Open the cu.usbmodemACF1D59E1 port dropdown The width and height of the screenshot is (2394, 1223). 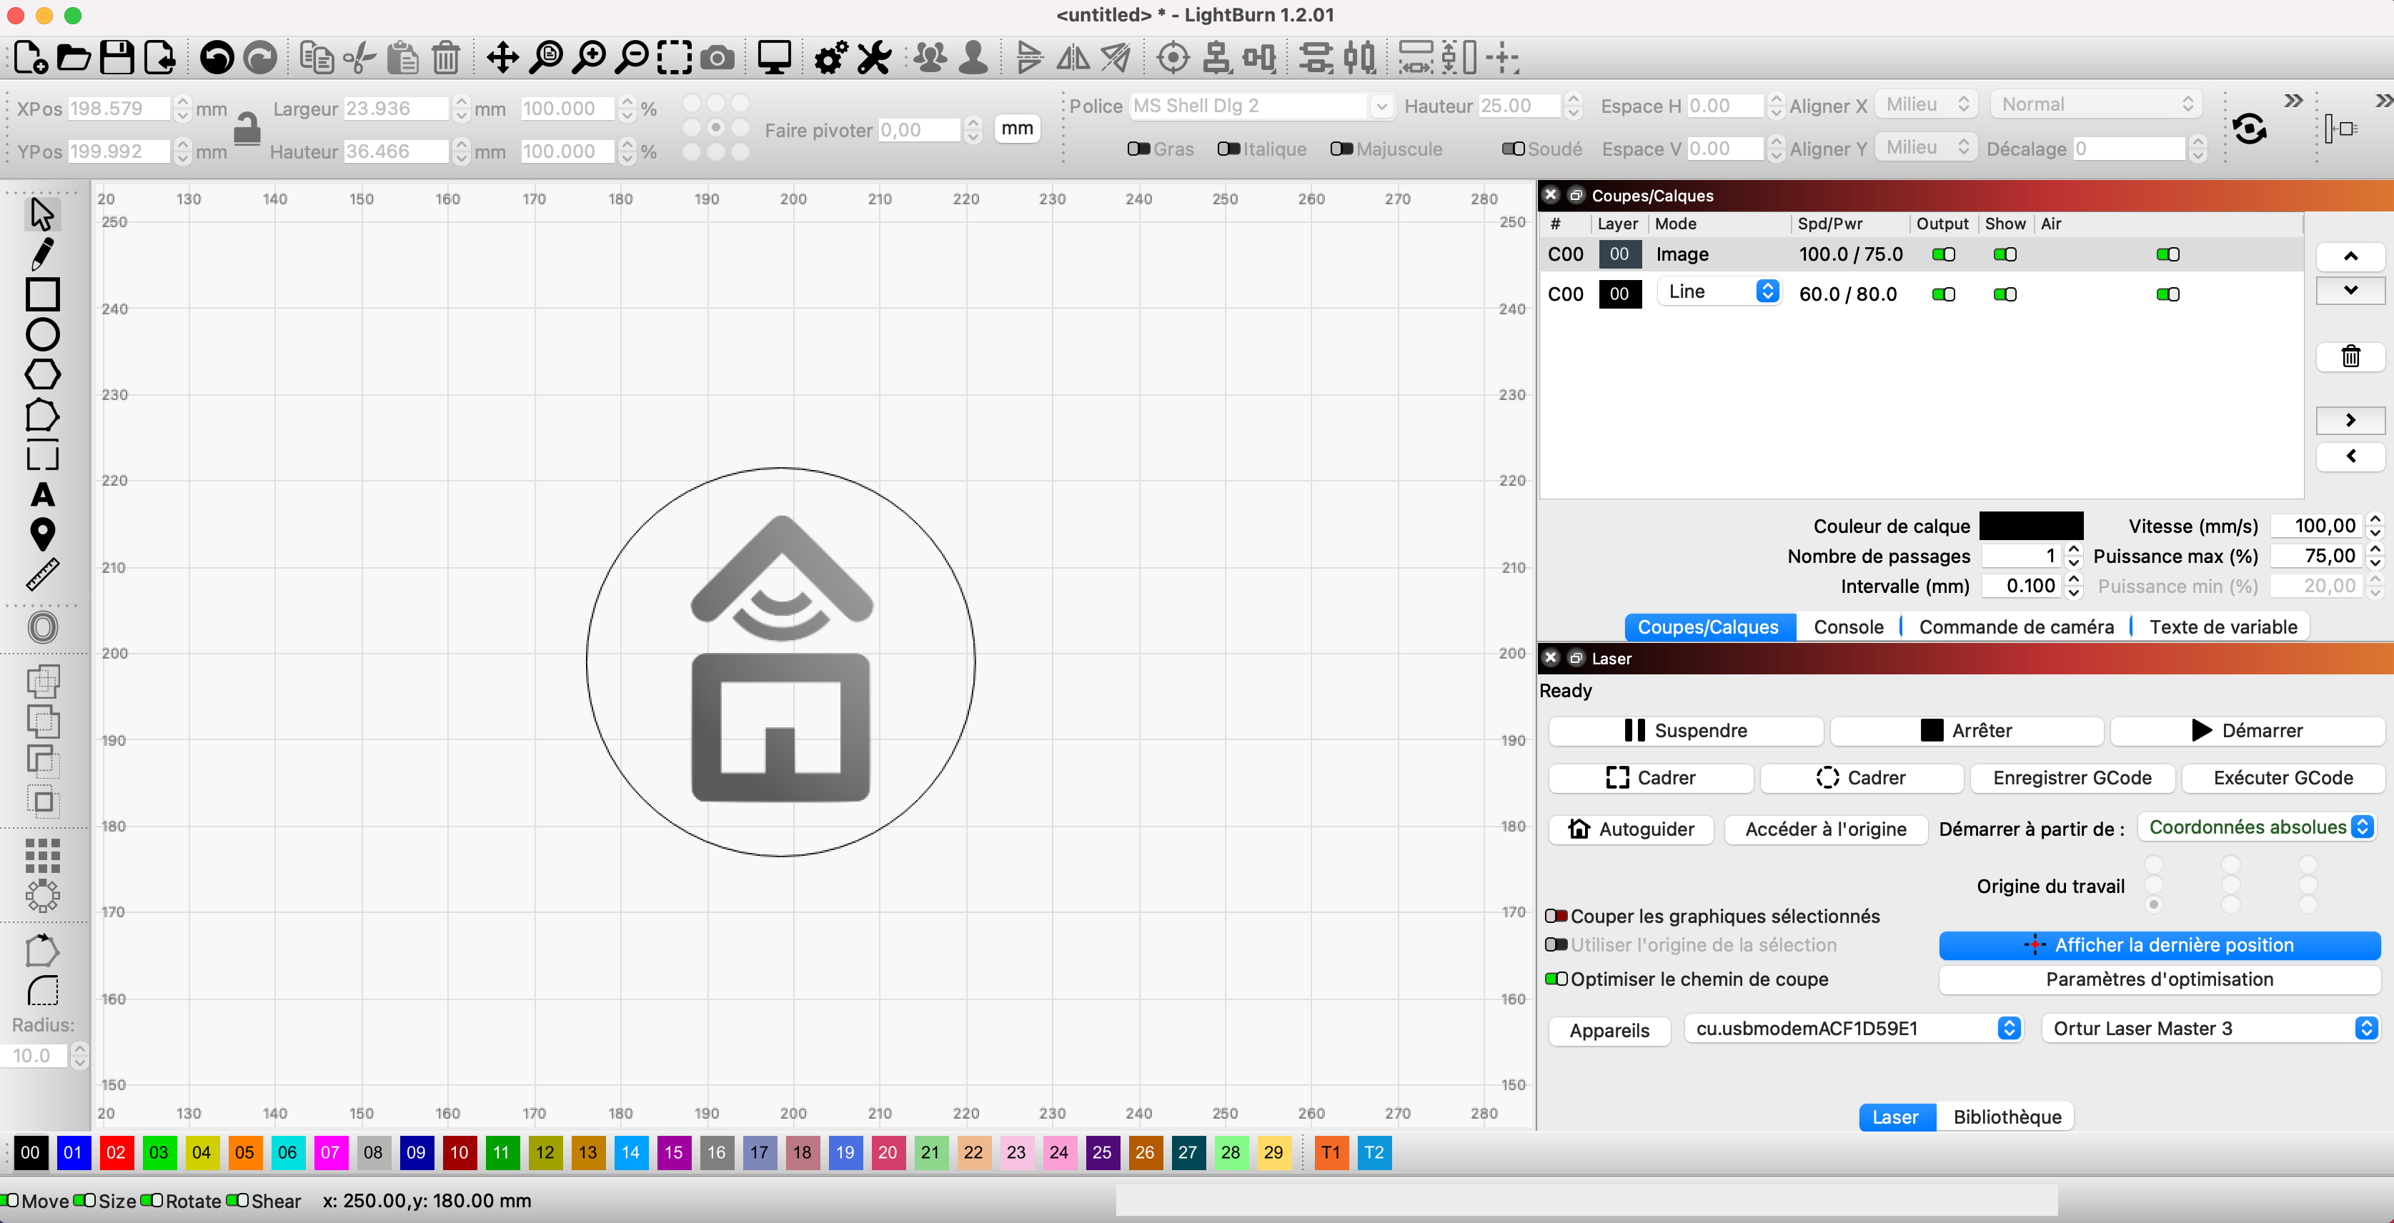[1853, 1028]
